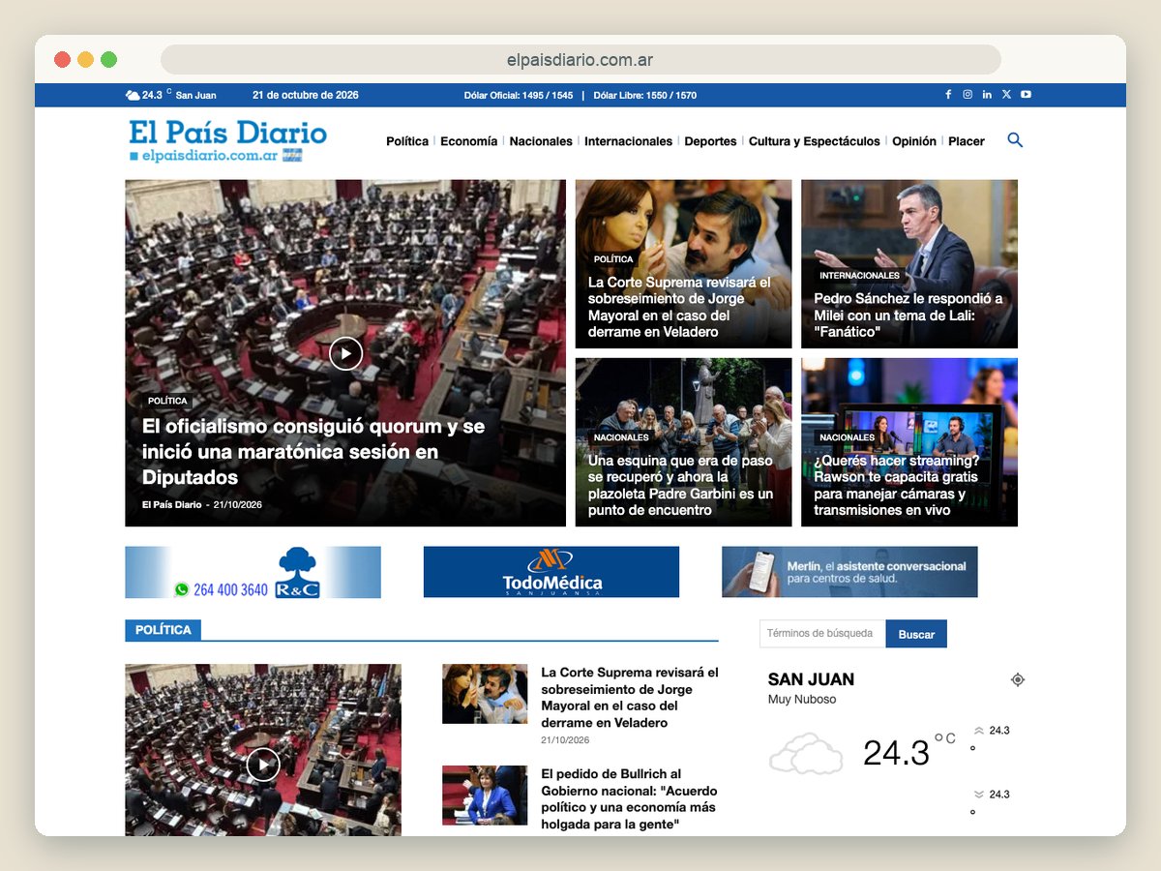The image size is (1161, 871).
Task: Click the POLÍTICA tag on main story
Action: tap(167, 401)
